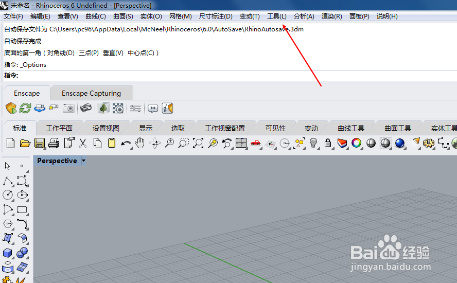
Task: Click the padlock Lock objects icon
Action: click(x=328, y=143)
